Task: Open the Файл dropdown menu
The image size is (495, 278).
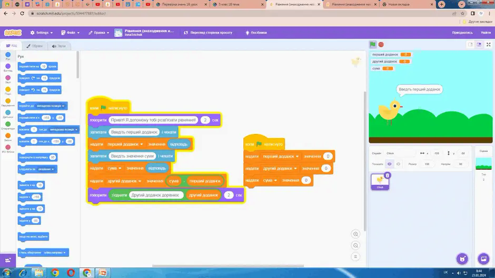Action: pyautogui.click(x=71, y=33)
